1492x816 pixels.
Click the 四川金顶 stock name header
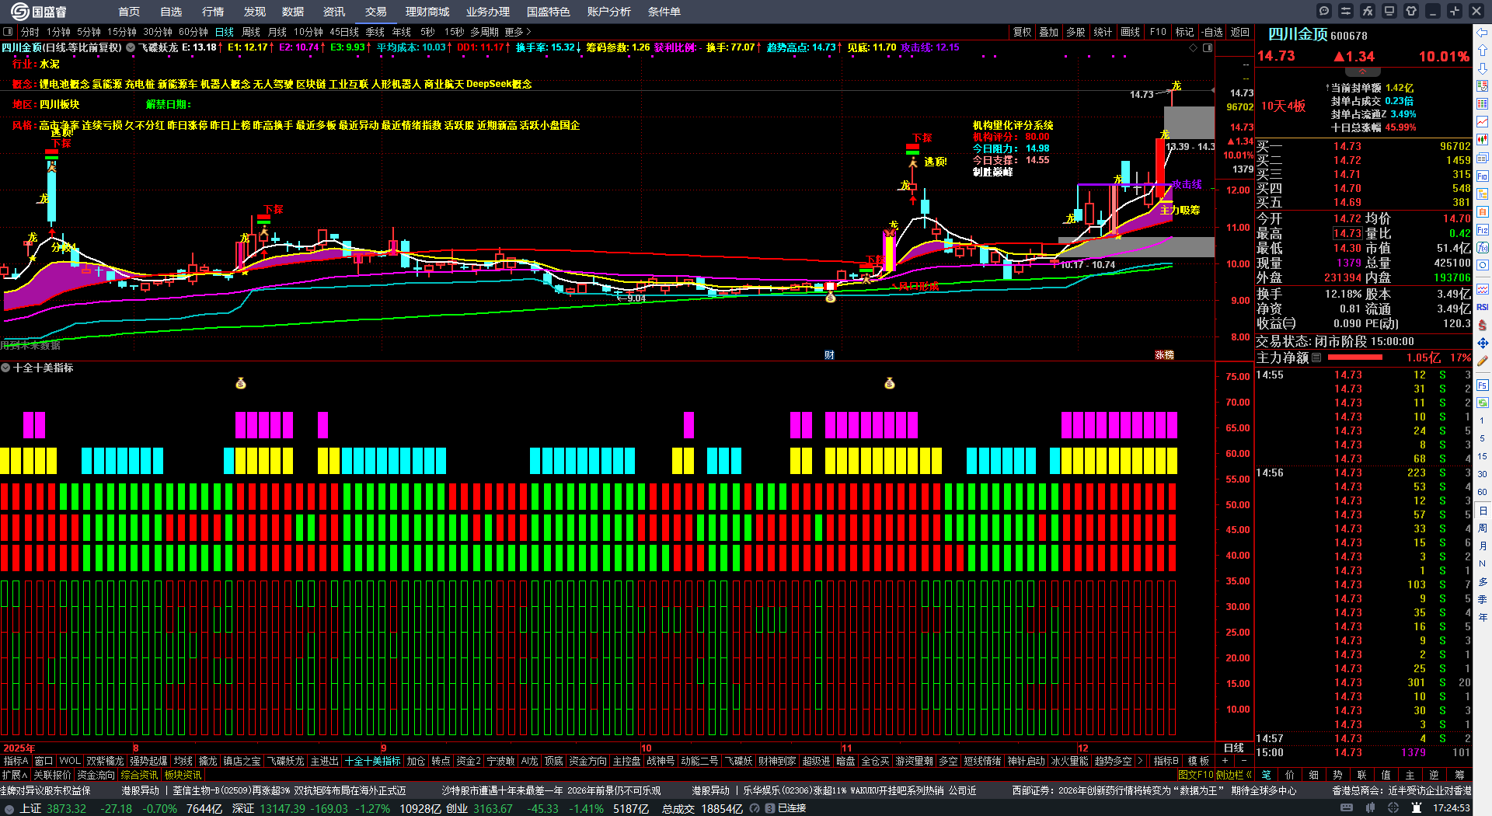pyautogui.click(x=1298, y=35)
